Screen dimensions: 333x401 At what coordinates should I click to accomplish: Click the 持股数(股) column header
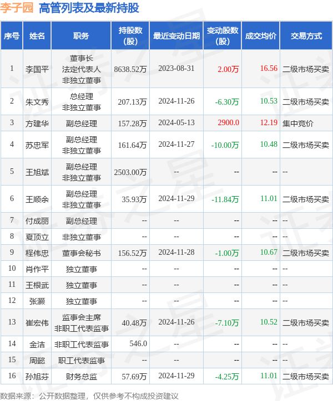(x=130, y=36)
